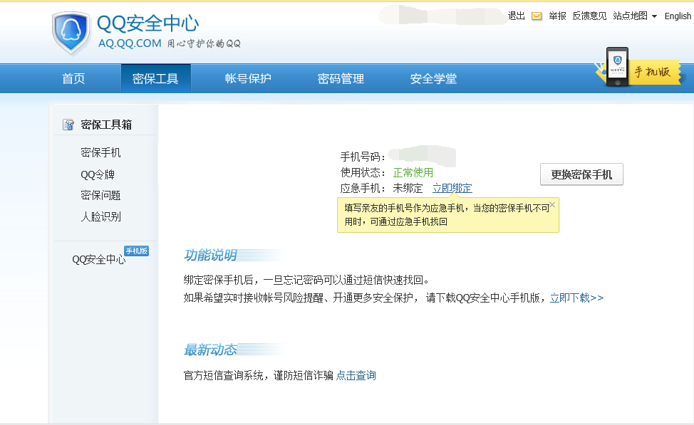The width and height of the screenshot is (694, 425).
Task: Click the 正常使用 status text
Action: pos(413,172)
